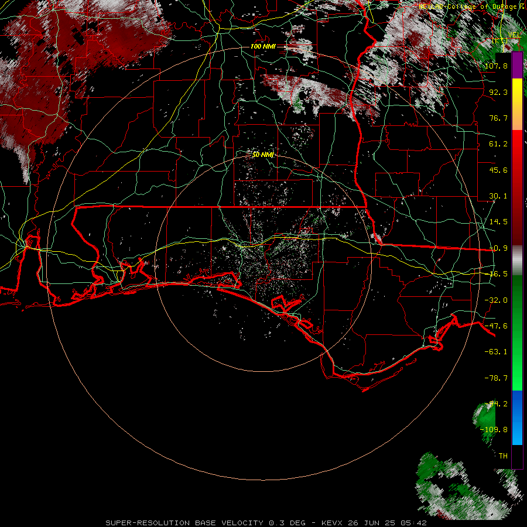Click the SUPER-RESOLUTION BASE VELOCITY caption text
Image resolution: width=527 pixels, height=527 pixels.
pyautogui.click(x=186, y=523)
